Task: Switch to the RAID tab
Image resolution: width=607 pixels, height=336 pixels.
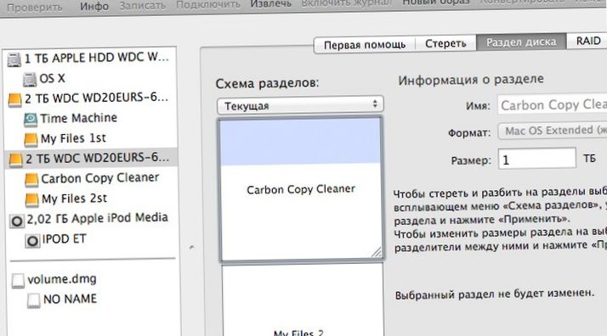Action: [587, 41]
